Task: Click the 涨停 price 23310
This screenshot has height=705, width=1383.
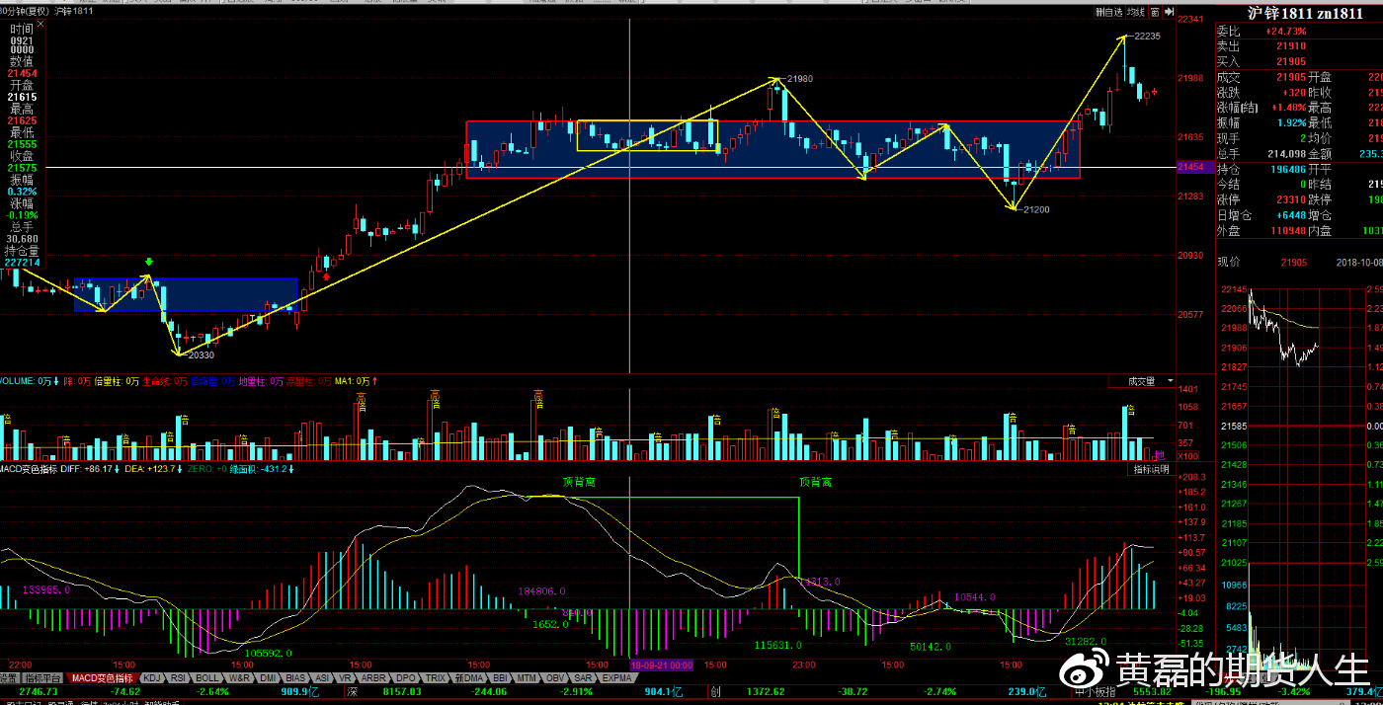Action: 1291,199
